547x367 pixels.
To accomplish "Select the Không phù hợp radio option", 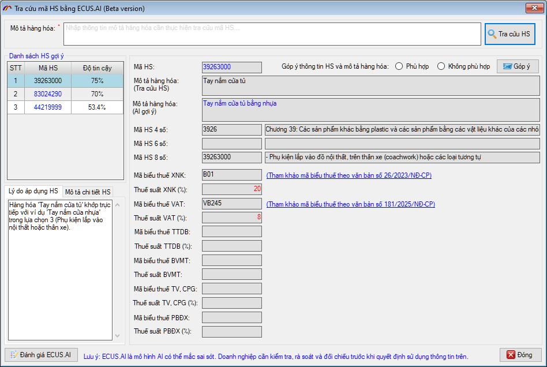I will [441, 66].
